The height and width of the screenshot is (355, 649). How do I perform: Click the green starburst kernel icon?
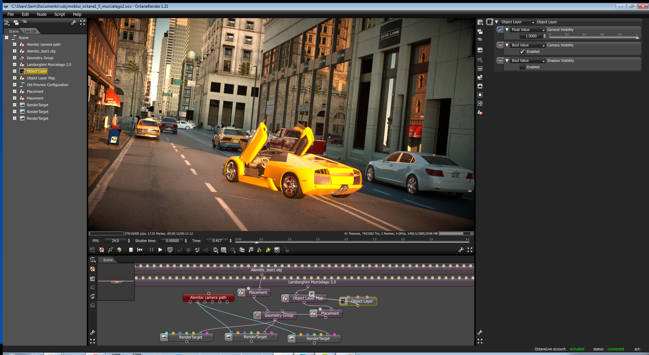pyautogui.click(x=480, y=95)
